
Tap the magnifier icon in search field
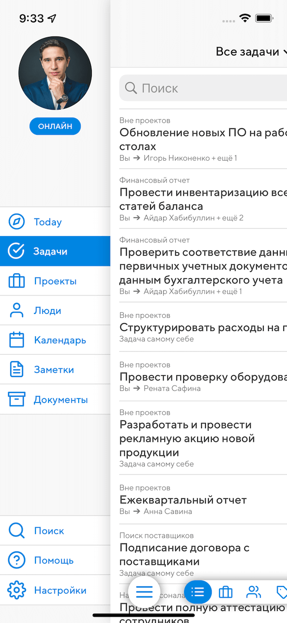pos(131,88)
